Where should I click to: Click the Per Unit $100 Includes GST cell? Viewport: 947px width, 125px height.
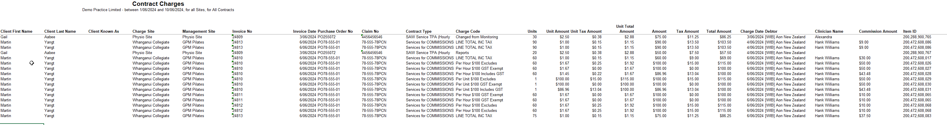(479, 89)
